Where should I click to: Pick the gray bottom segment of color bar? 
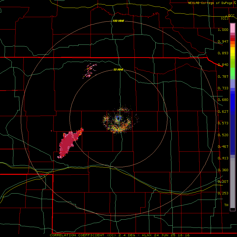[233, 183]
